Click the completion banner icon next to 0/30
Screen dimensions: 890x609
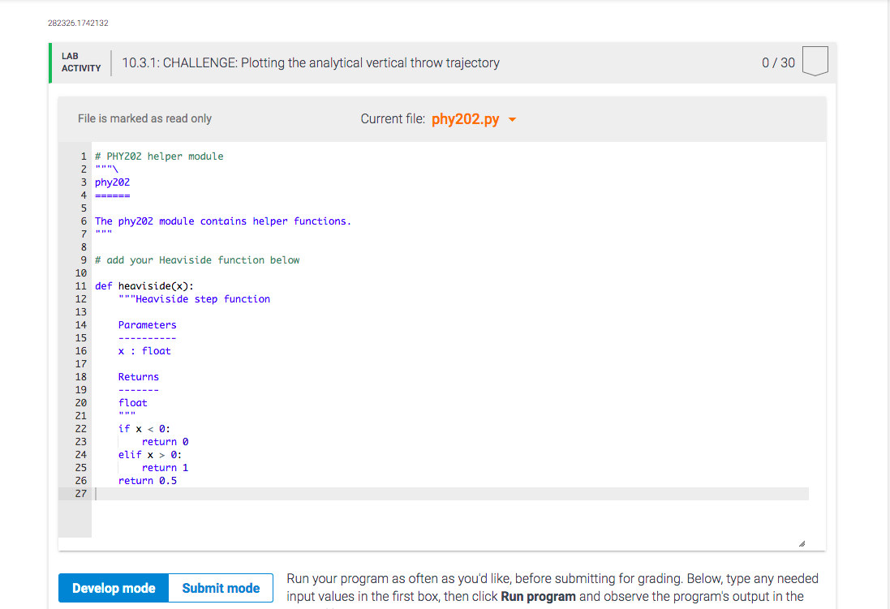[815, 62]
